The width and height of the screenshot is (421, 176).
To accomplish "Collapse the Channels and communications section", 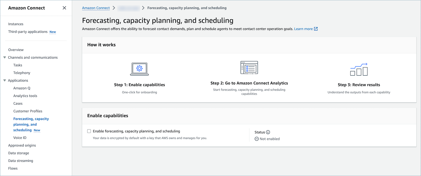I will tap(4, 57).
